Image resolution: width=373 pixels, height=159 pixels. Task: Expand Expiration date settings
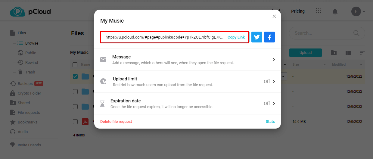(274, 104)
